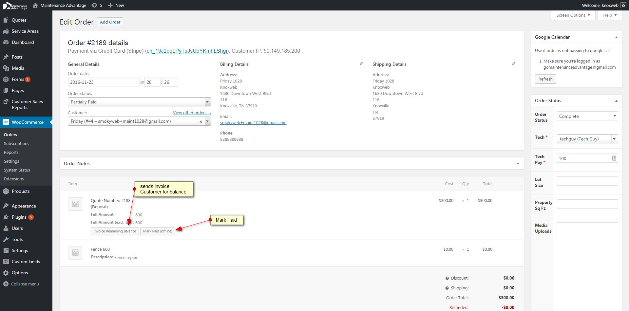Open the Extensions submenu item
629x311 pixels.
click(x=14, y=179)
